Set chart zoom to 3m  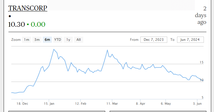[x=37, y=40]
